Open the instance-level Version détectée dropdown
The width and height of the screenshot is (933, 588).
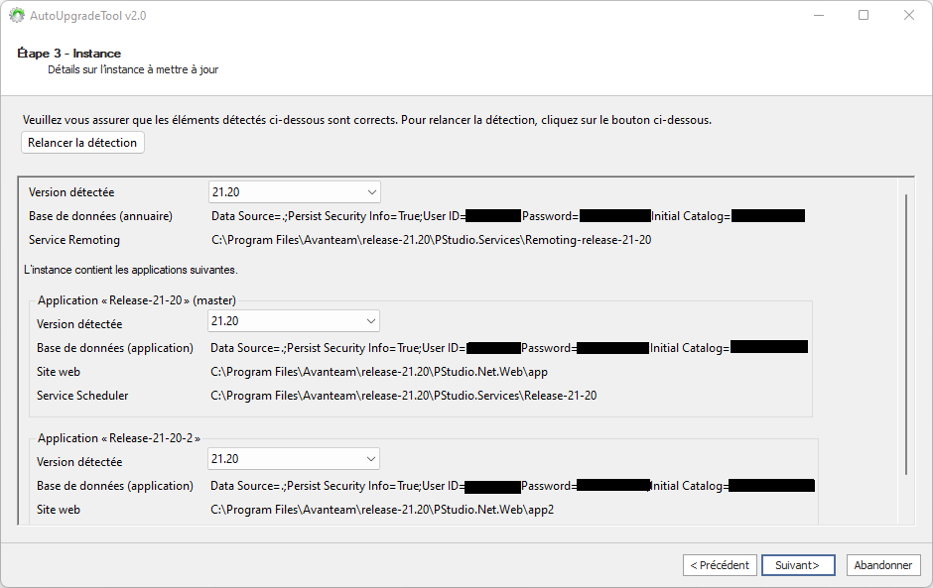click(x=295, y=192)
